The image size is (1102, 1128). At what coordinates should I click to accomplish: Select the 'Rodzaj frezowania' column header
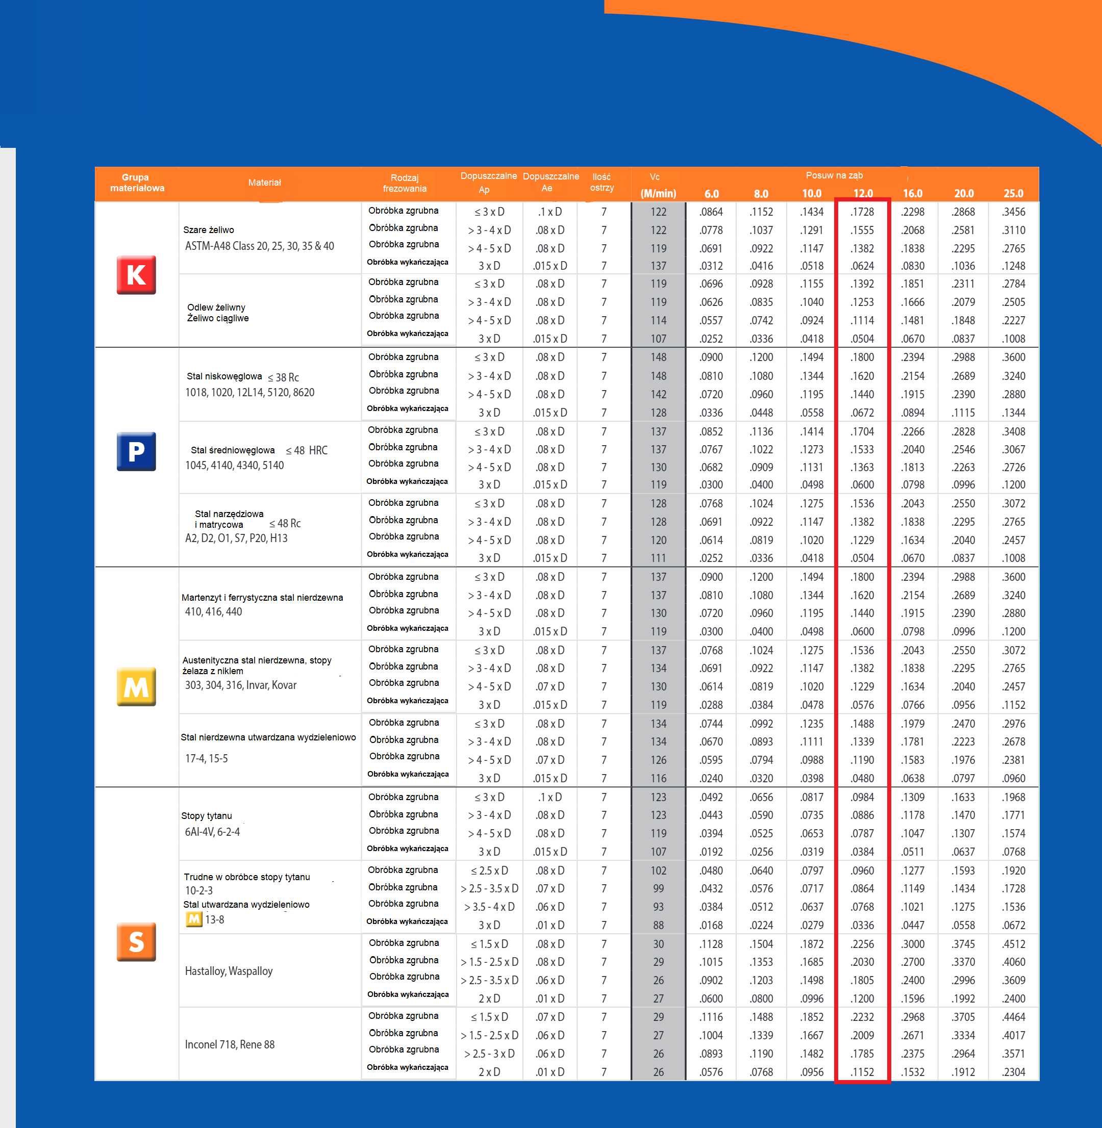click(405, 183)
